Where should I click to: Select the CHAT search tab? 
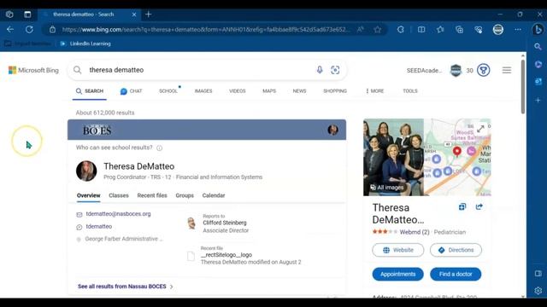click(131, 91)
